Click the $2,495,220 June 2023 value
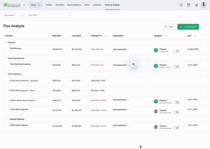210x149 pixels. point(77,110)
